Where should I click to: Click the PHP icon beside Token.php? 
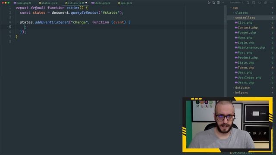[236, 68]
